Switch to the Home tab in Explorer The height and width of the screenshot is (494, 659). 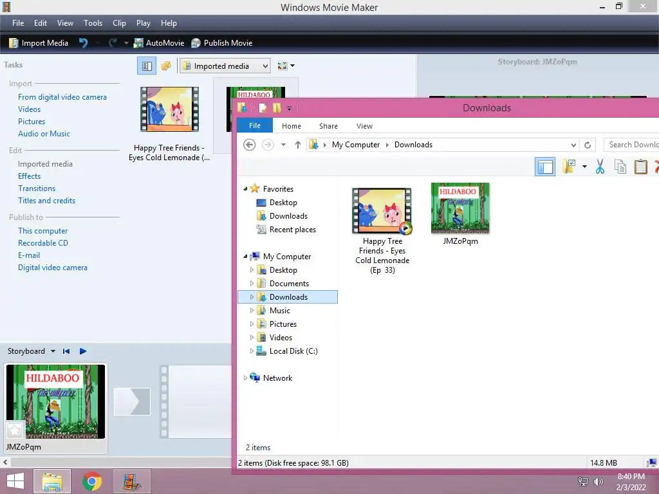pos(292,126)
